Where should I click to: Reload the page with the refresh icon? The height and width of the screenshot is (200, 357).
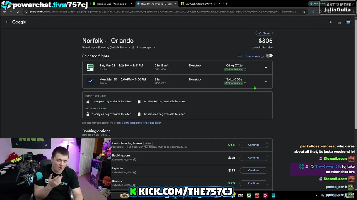[x=18, y=12]
